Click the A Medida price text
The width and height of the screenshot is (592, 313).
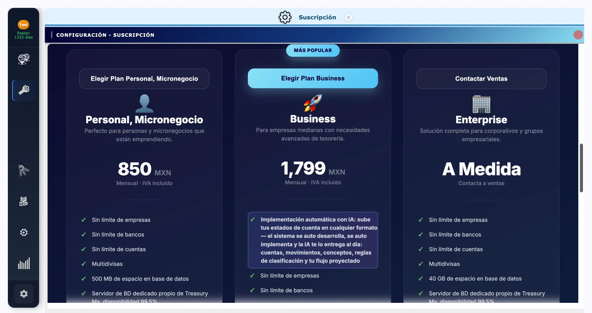pyautogui.click(x=481, y=169)
